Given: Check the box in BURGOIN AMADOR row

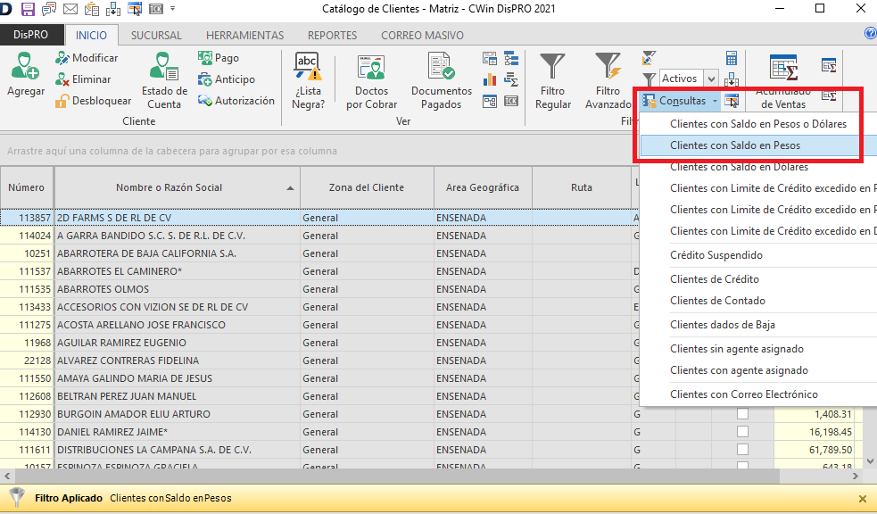Looking at the screenshot, I should point(742,414).
